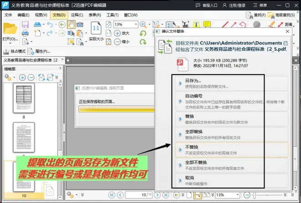Screen dimensions: 301x203
Task: Click the zoom in magnifier icon
Action: 143,24
